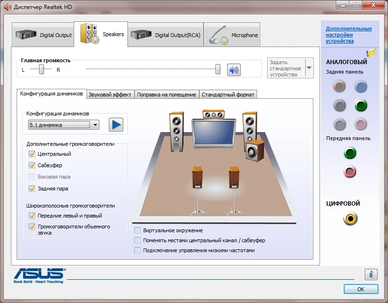The image size is (388, 303).
Task: Click the yellow digital output jack
Action: point(350,218)
